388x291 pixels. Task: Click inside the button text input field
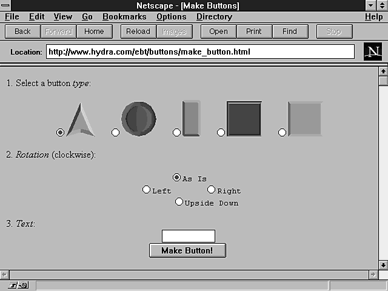[x=188, y=236]
